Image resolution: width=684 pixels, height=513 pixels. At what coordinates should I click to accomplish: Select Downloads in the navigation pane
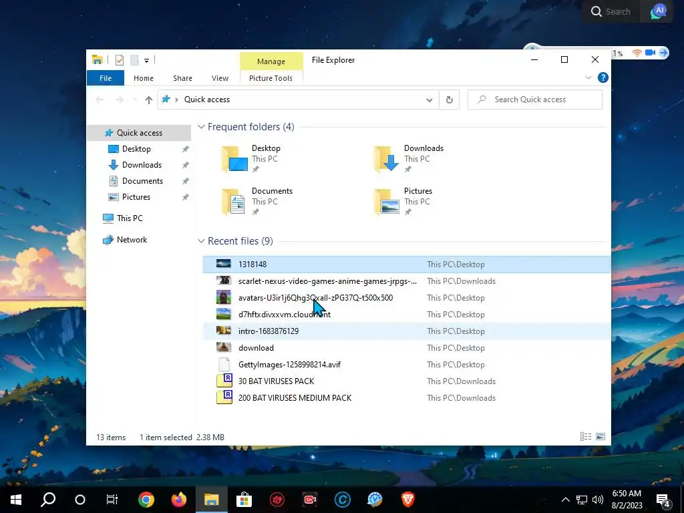coord(142,165)
